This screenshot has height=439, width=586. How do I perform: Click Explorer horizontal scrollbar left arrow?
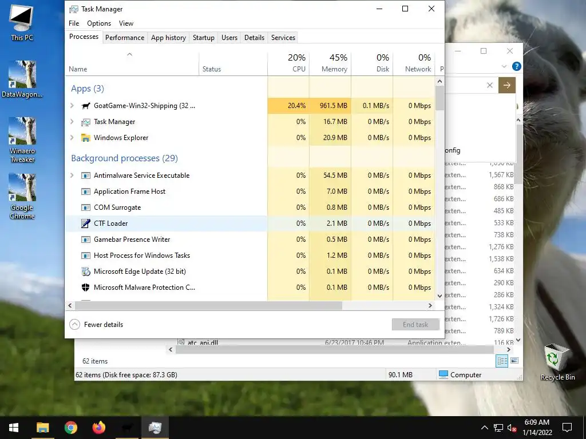(x=171, y=350)
